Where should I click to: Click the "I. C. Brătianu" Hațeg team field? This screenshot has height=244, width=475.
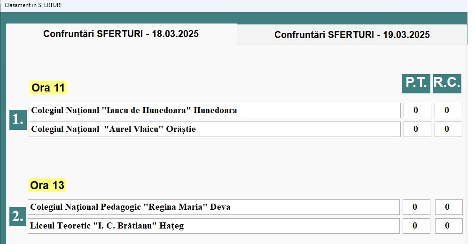coord(213,226)
